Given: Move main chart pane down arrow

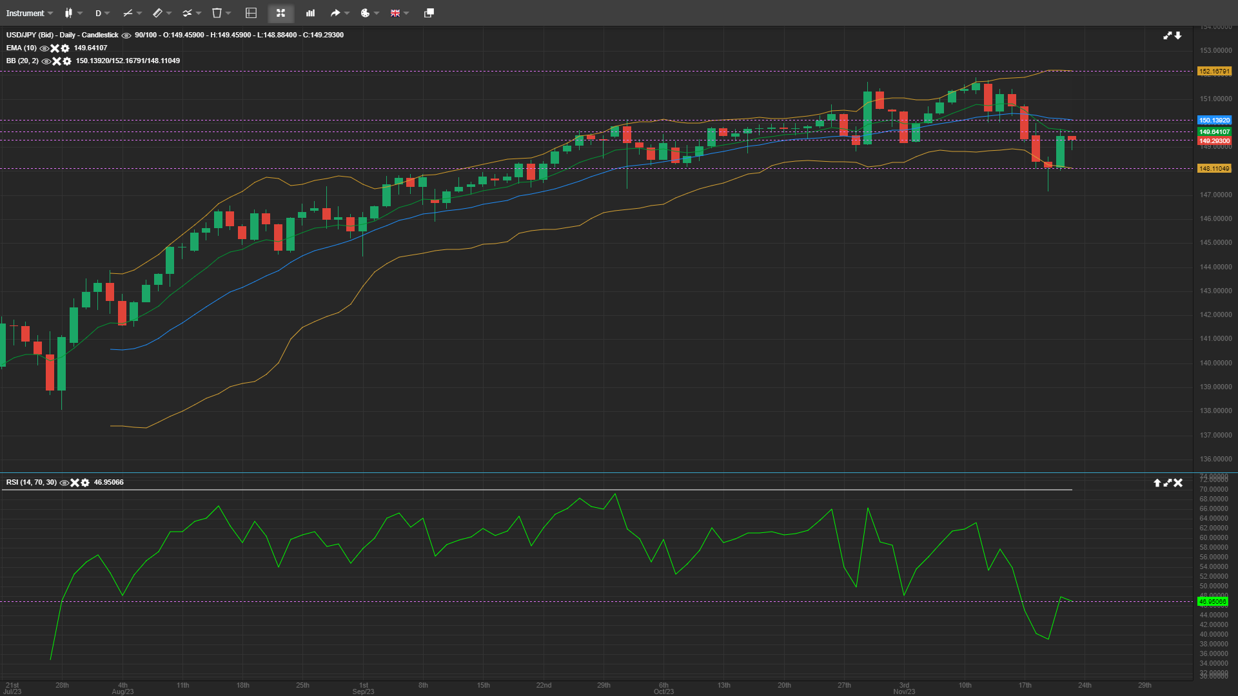Looking at the screenshot, I should (1178, 35).
